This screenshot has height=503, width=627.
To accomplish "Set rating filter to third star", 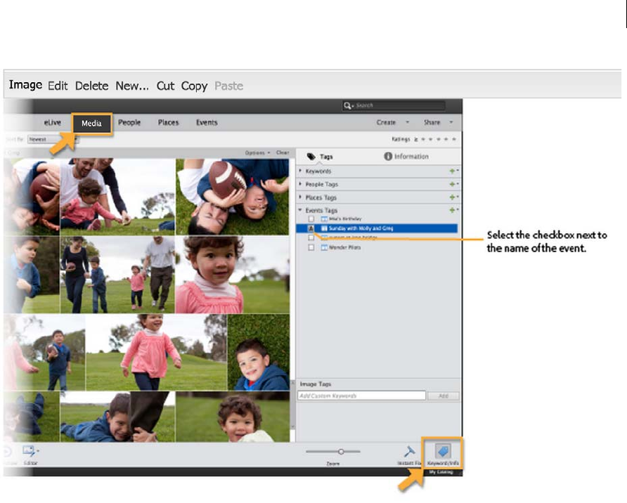I will pyautogui.click(x=439, y=139).
